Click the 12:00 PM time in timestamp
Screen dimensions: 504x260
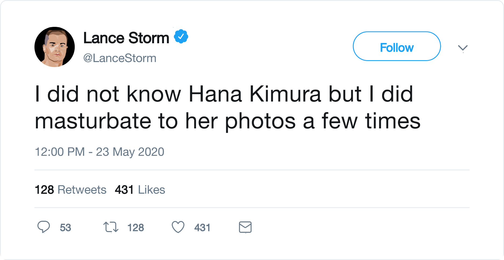pos(60,152)
